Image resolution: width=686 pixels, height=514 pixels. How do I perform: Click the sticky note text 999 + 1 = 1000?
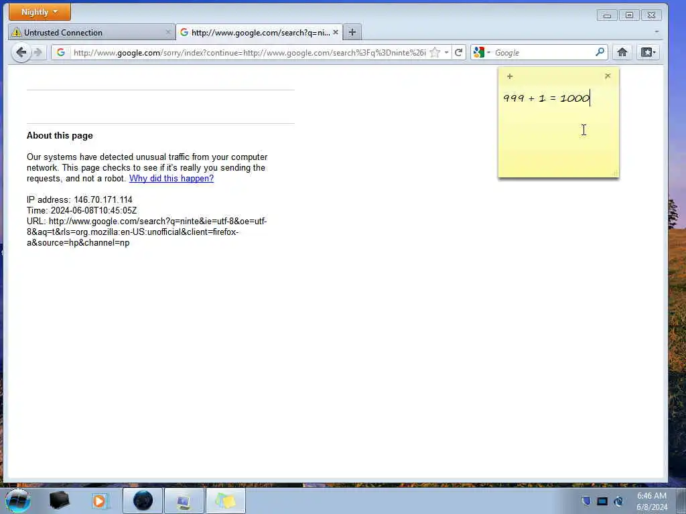pyautogui.click(x=547, y=98)
